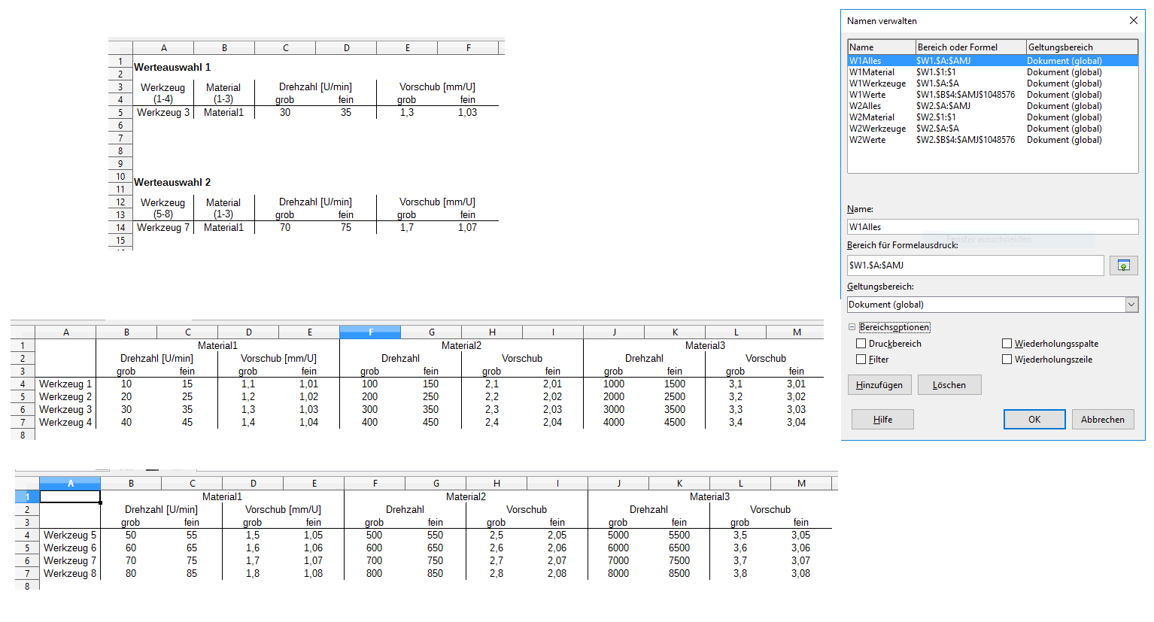Confirm the dialog with OK

1034,419
